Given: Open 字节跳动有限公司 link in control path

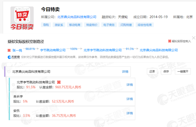Looking at the screenshot, I should click(x=53, y=50).
